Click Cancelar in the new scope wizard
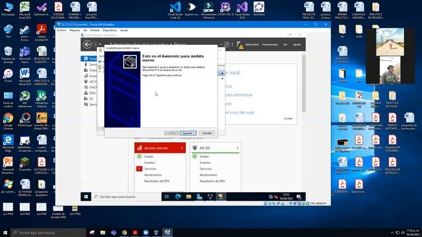This screenshot has height=237, width=422. pos(206,133)
